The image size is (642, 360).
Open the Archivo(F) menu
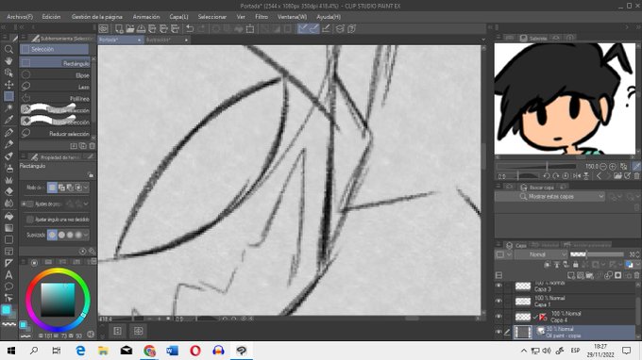[20, 17]
